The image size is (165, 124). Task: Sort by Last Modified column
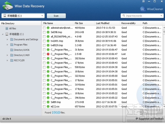pos(107,23)
